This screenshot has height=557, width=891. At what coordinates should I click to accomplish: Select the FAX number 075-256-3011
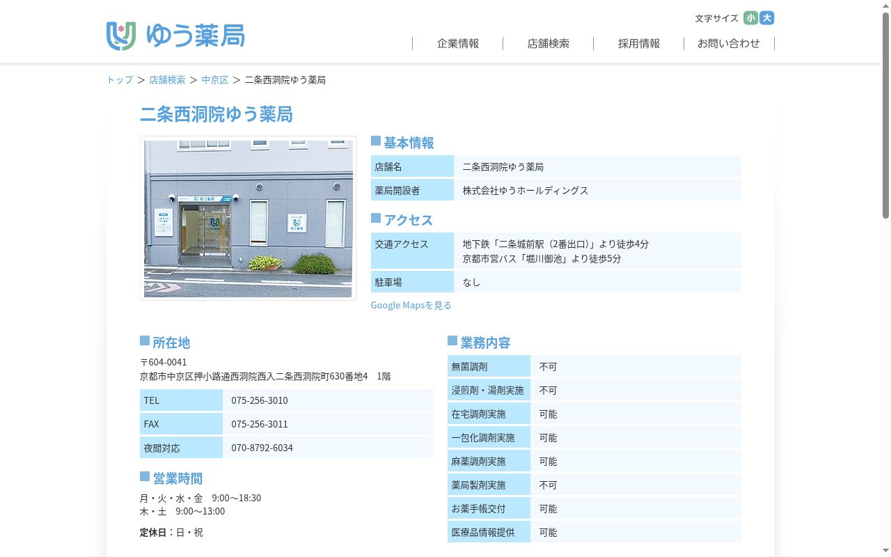coord(260,424)
